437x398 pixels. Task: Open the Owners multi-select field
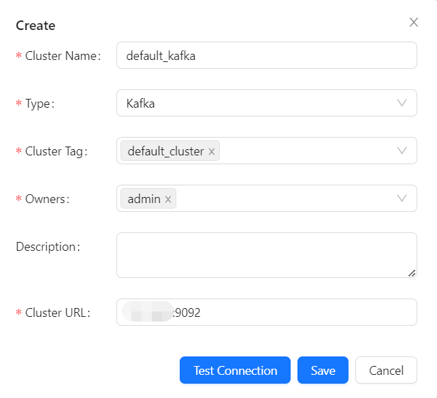coord(286,199)
